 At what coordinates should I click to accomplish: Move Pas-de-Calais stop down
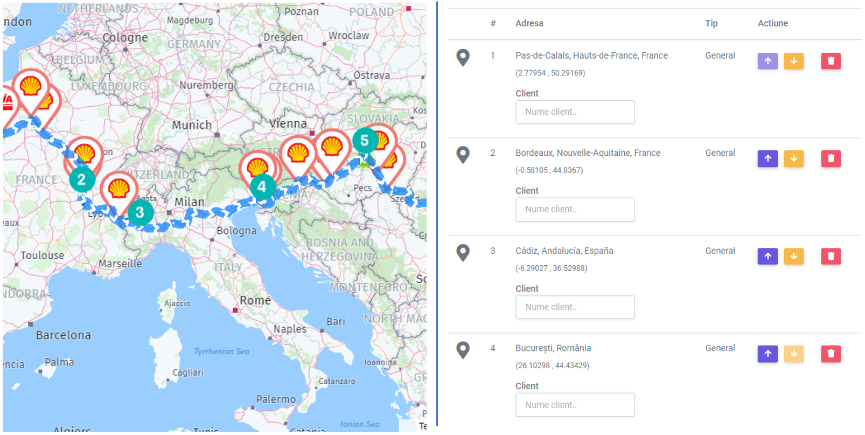793,61
